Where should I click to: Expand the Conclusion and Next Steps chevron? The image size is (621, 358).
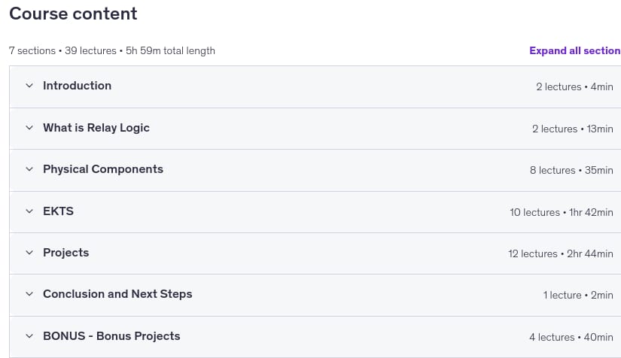pos(29,294)
